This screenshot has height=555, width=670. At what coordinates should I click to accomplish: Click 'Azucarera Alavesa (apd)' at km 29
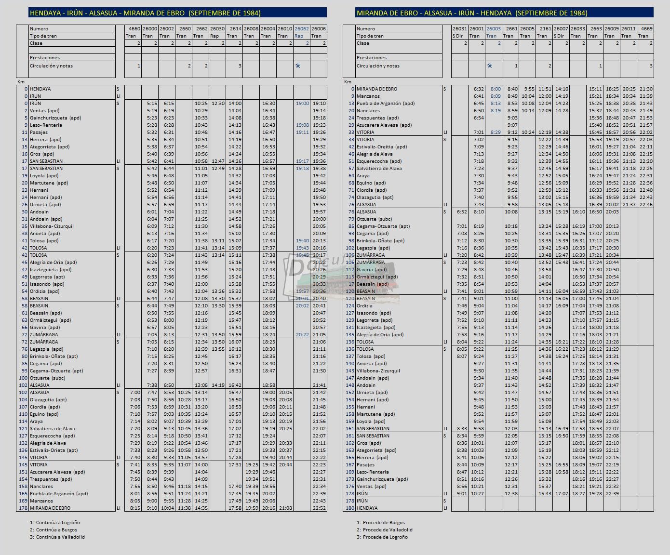click(x=384, y=125)
